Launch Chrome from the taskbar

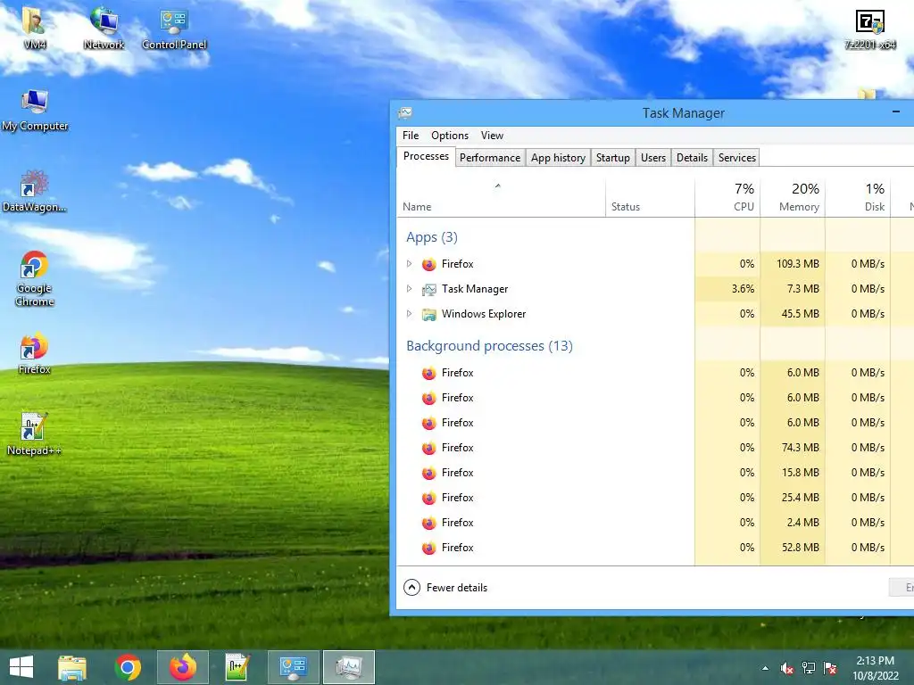pyautogui.click(x=128, y=667)
